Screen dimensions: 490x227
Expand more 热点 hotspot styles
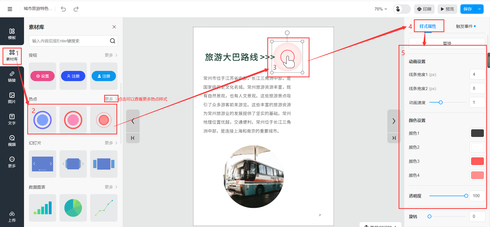(111, 99)
